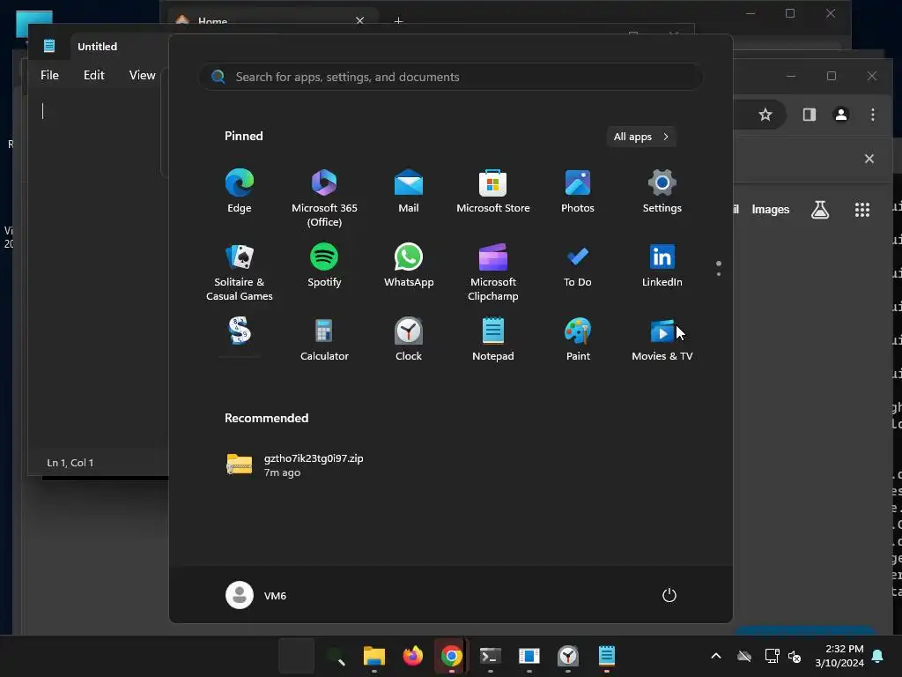Dismiss the Chrome notification bar
The width and height of the screenshot is (902, 677).
869,159
